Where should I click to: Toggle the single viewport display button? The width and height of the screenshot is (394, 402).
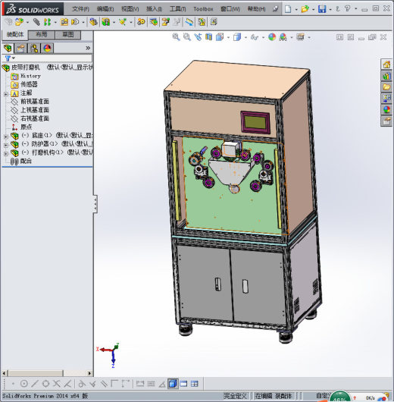click(173, 384)
